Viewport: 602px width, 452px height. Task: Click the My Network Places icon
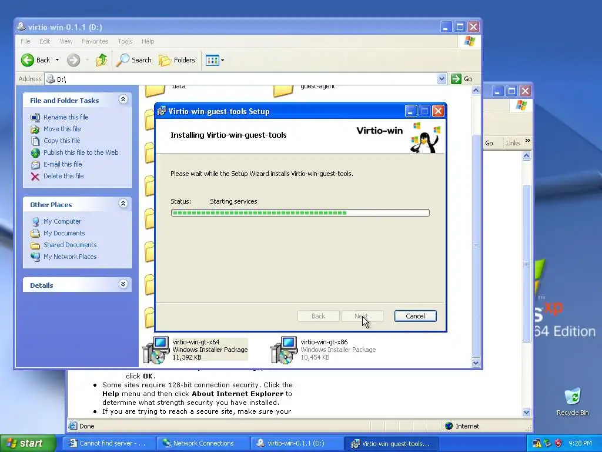[35, 257]
